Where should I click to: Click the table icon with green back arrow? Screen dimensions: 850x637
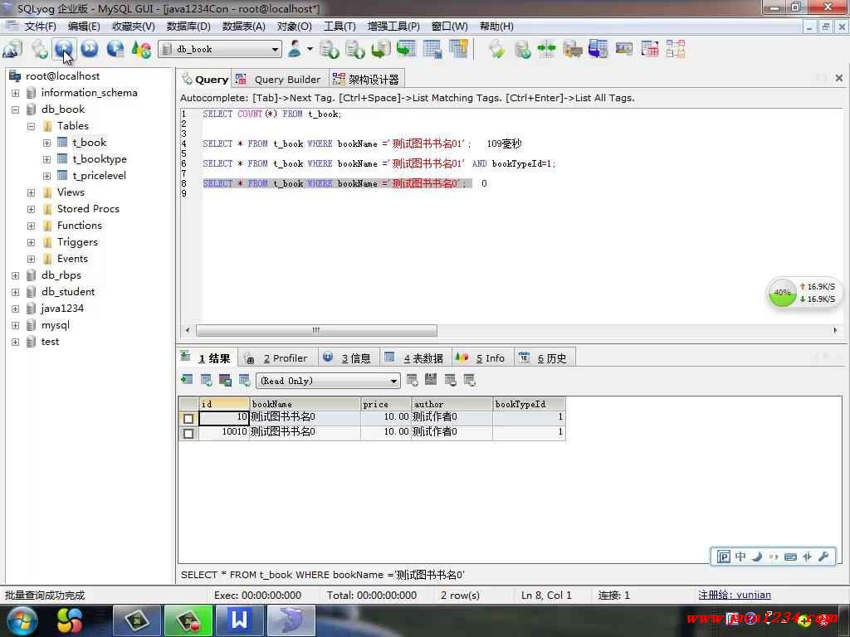pos(406,49)
